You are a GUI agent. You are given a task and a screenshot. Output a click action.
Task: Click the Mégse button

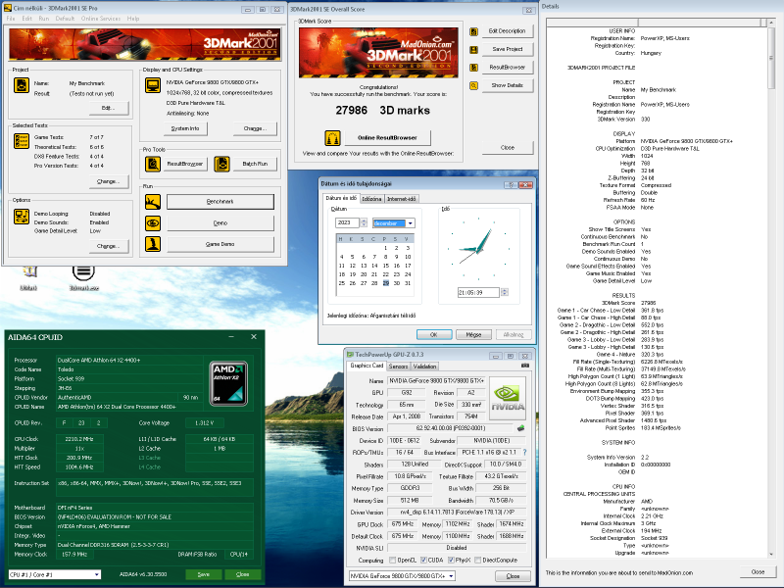(473, 334)
